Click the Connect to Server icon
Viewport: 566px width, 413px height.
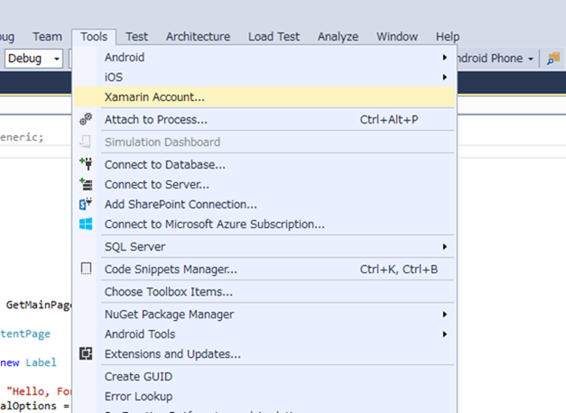(x=86, y=184)
